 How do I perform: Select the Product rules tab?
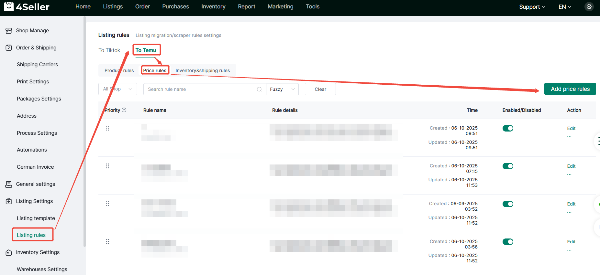(x=119, y=70)
